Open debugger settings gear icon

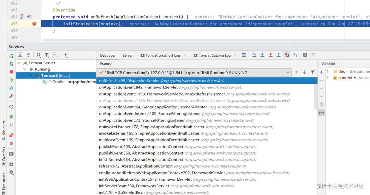pos(11,172)
